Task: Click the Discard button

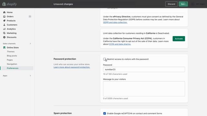Action: [171, 4]
